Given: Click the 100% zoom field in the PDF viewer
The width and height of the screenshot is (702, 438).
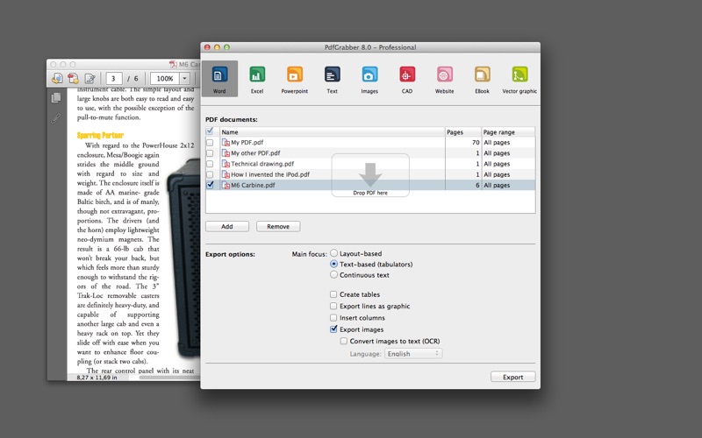Looking at the screenshot, I should (x=165, y=79).
